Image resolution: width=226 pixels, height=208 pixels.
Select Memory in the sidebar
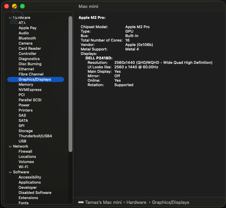click(x=26, y=84)
